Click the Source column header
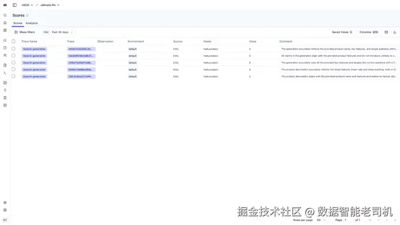The height and width of the screenshot is (225, 400). coord(178,41)
